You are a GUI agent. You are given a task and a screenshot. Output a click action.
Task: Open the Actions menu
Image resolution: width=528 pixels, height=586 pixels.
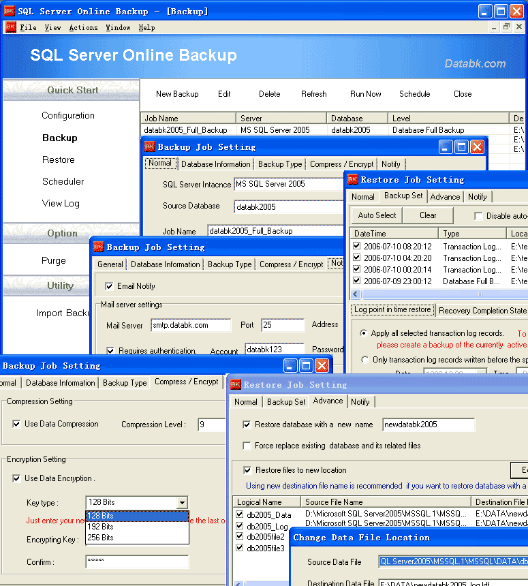tap(83, 27)
